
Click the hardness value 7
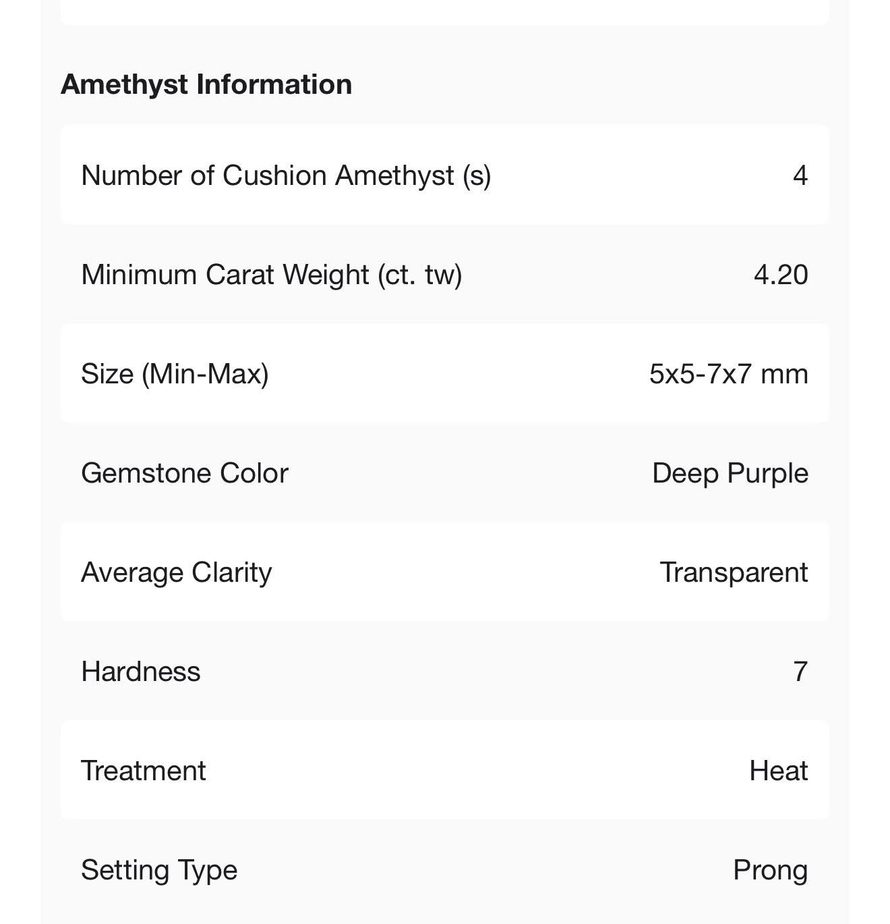pyautogui.click(x=800, y=672)
